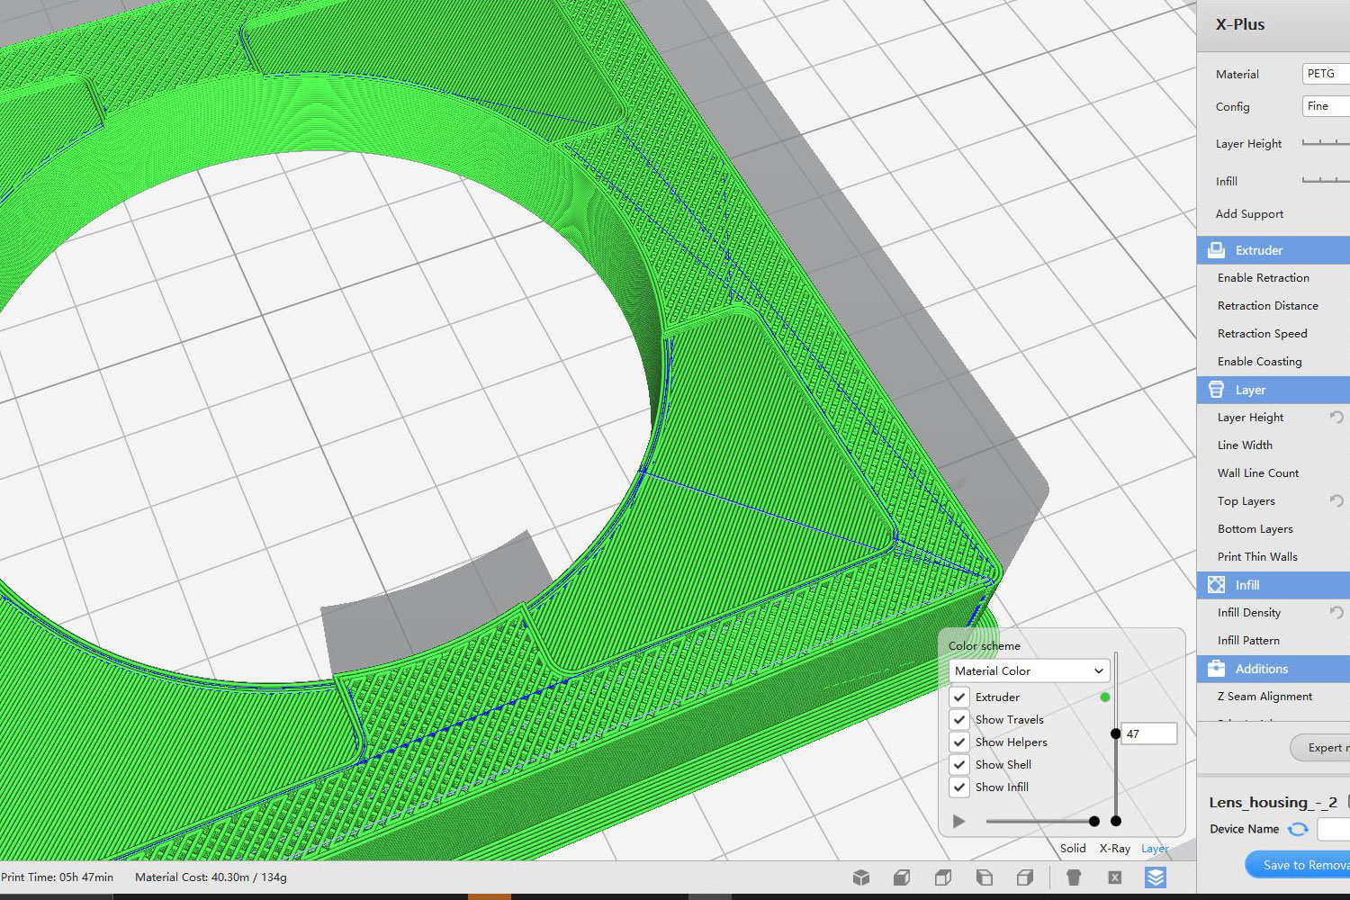Refresh device name with the sync icon

1298,829
